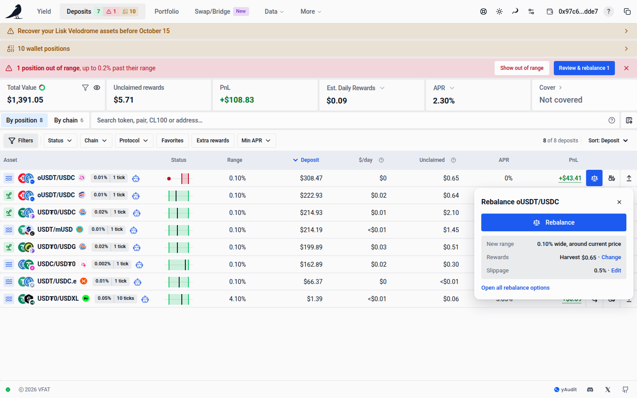Screen dimensions: 637x398
Task: Click the blue Rebalance button in popup
Action: coord(554,222)
